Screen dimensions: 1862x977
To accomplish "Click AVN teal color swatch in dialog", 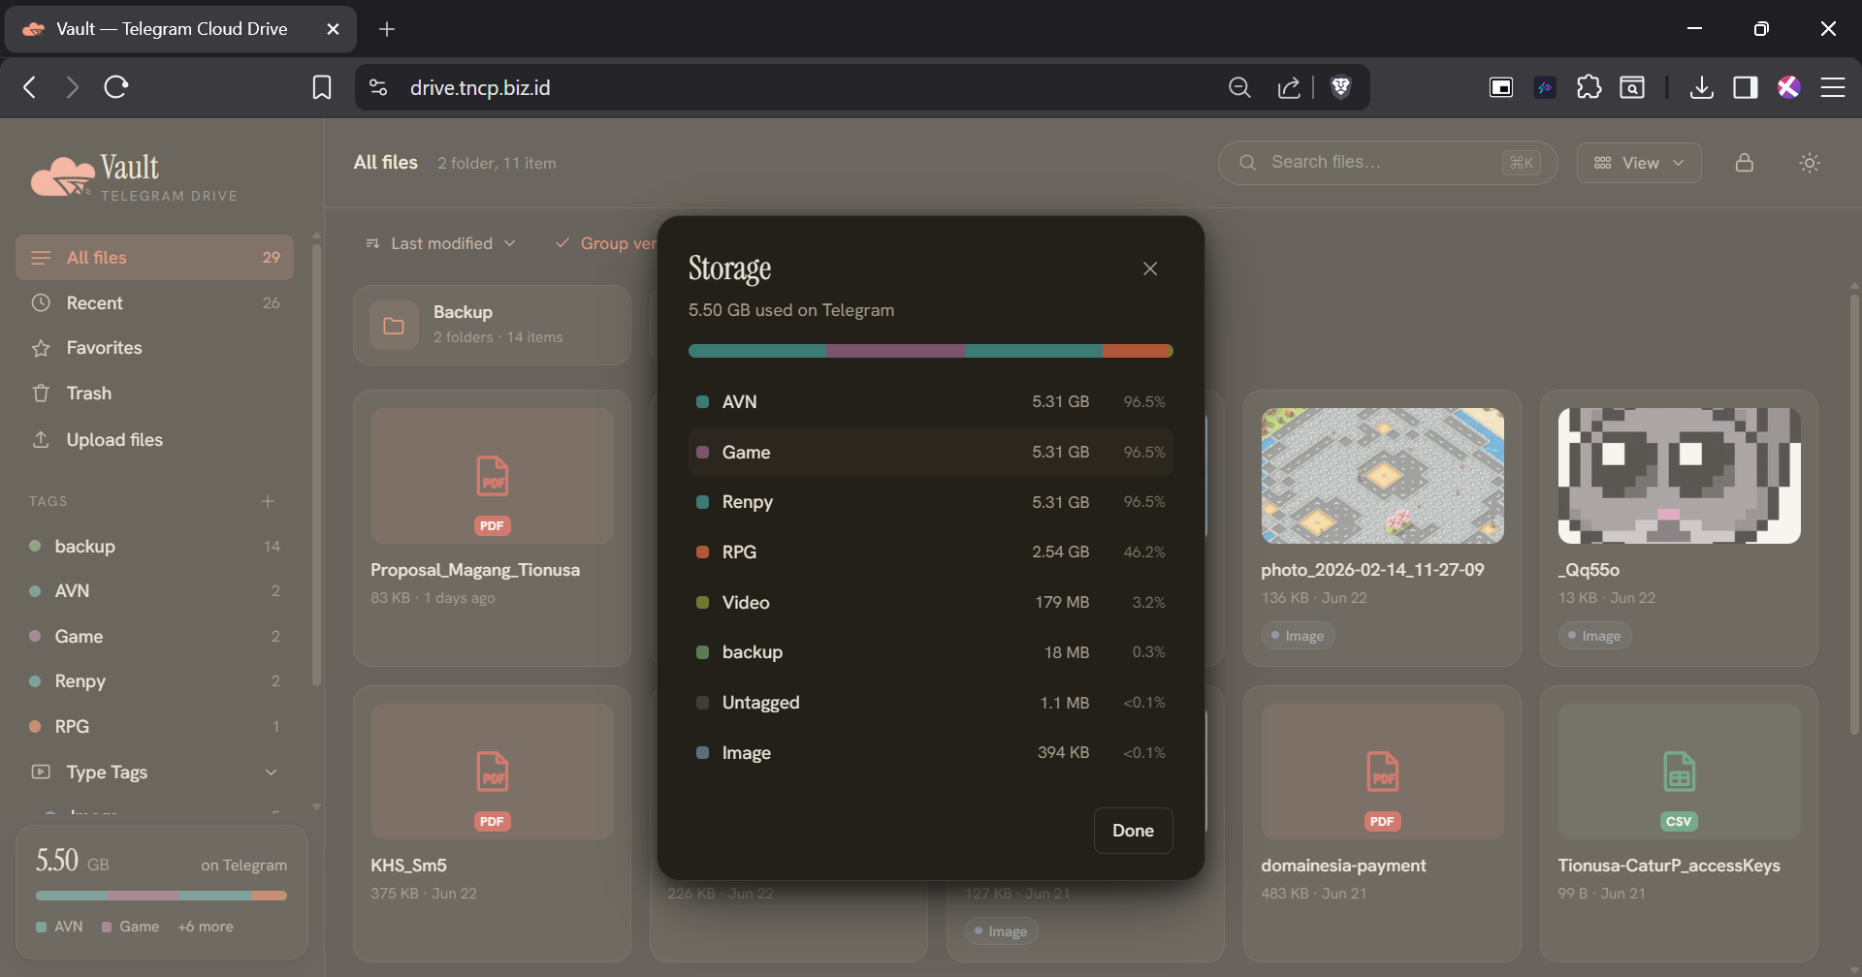I will (702, 401).
